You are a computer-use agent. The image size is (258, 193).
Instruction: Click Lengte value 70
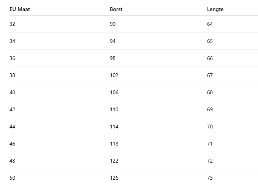pos(210,127)
